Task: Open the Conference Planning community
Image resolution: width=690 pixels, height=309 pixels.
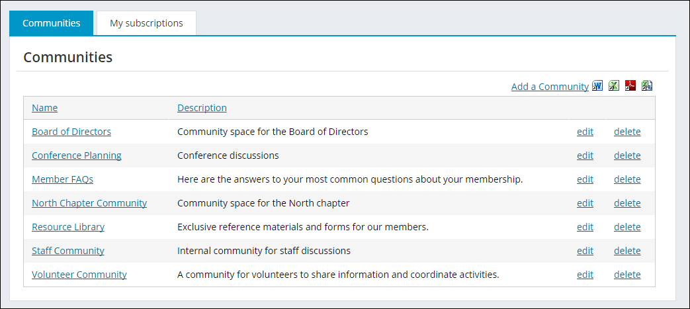Action: click(x=77, y=155)
